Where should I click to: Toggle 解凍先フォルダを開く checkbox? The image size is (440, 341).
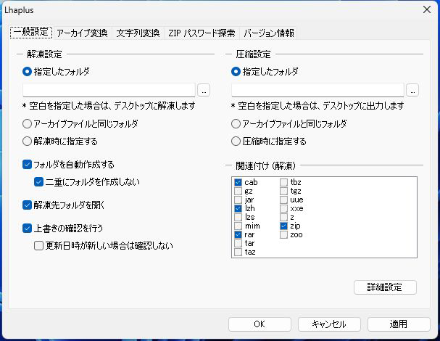tap(28, 205)
